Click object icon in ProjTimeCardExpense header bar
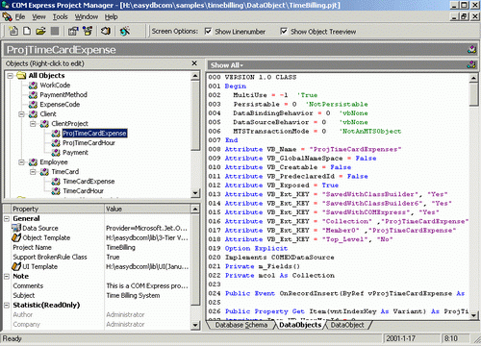 tap(471, 50)
